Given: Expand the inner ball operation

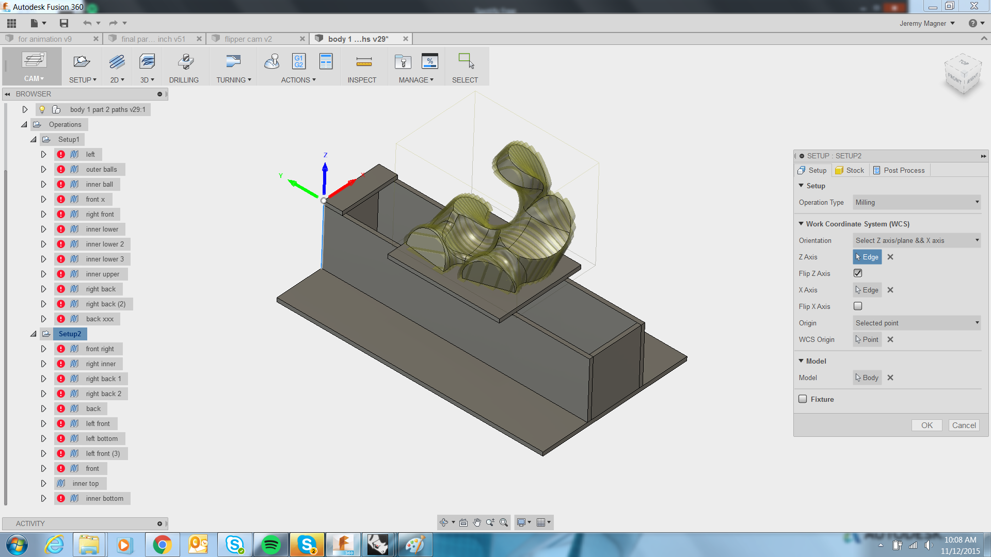Looking at the screenshot, I should [x=44, y=185].
